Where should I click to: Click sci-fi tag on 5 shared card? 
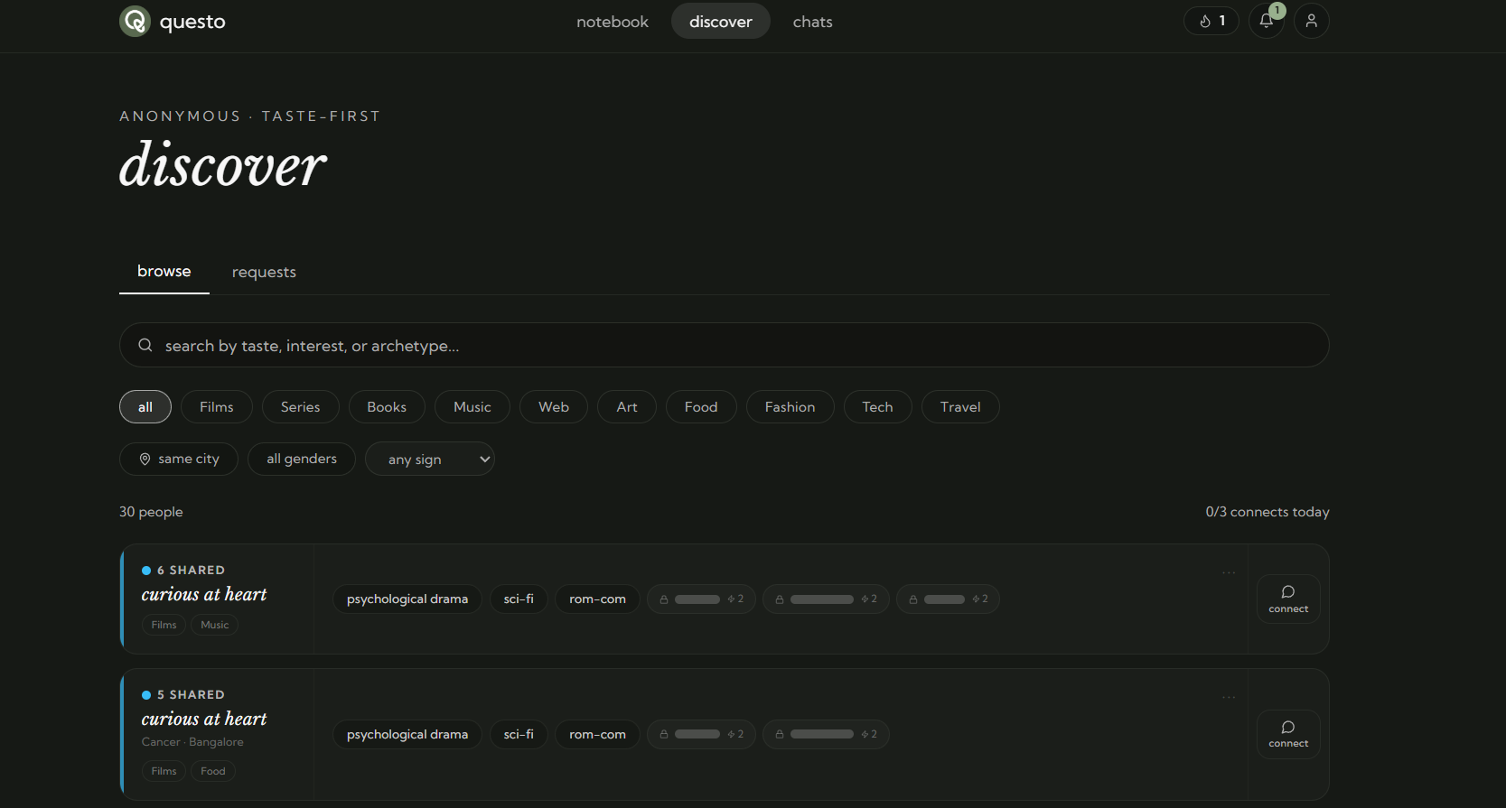tap(519, 735)
